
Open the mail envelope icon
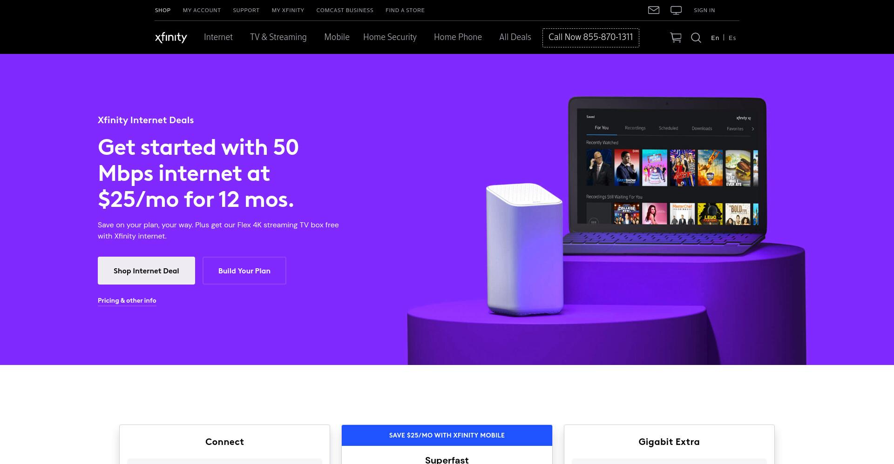click(x=653, y=10)
